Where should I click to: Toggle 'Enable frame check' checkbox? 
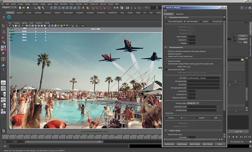tap(166, 134)
